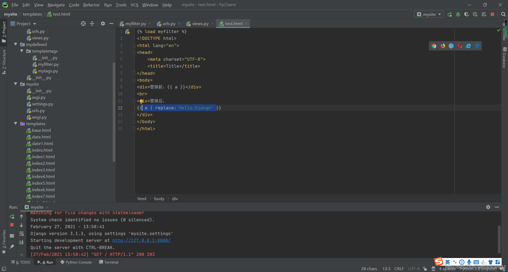Click body in the editor breadcrumb
This screenshot has width=508, height=272.
[x=159, y=199]
